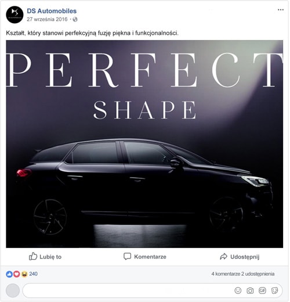Attach a photo using the camera icon
Screen dimensions: 290x302
pos(250,290)
